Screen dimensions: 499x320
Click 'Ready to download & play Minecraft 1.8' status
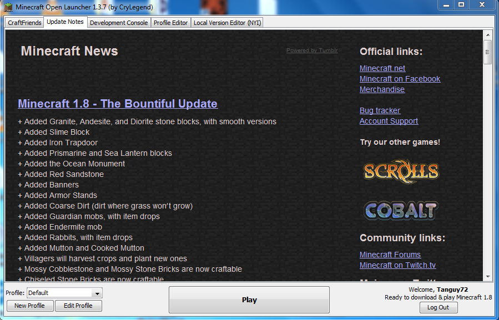[438, 297]
